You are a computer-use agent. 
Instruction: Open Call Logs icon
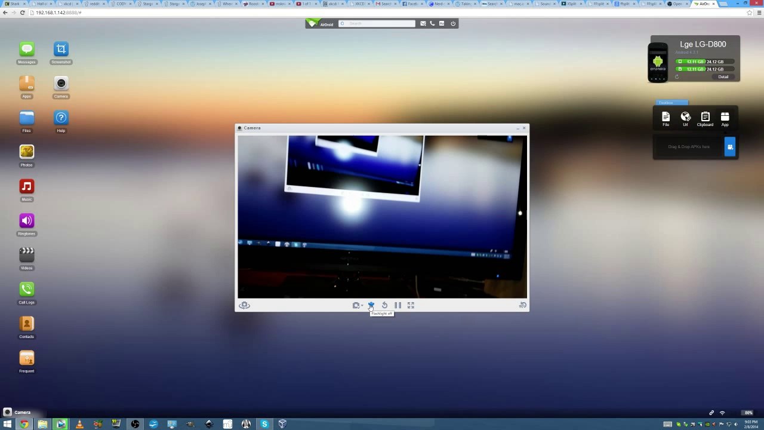point(26,290)
